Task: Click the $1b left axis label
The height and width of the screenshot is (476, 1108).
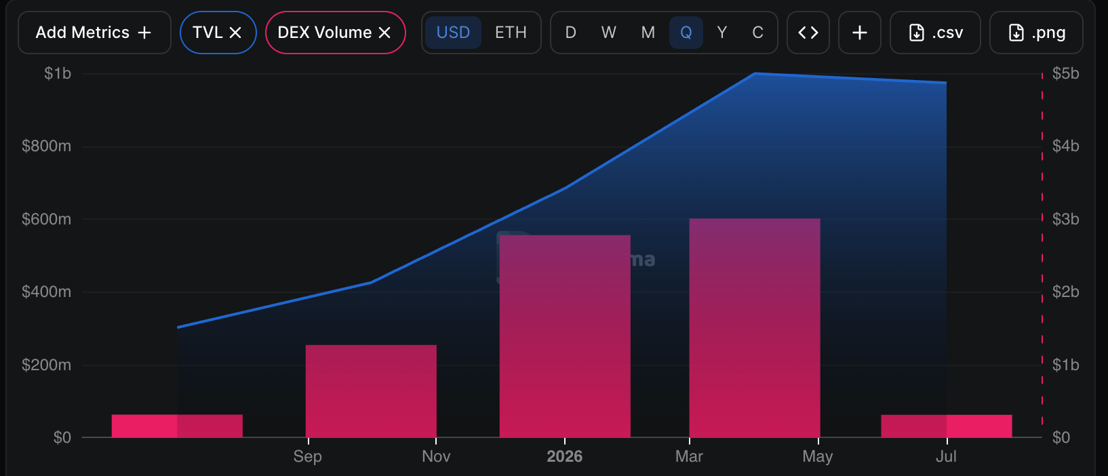Action: tap(58, 73)
